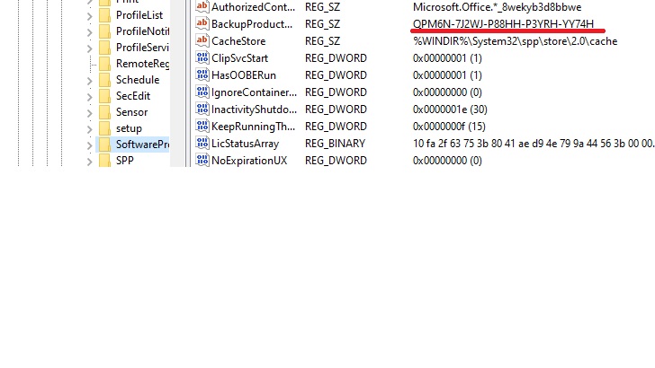Select the RemoteReg key in tree

(142, 64)
